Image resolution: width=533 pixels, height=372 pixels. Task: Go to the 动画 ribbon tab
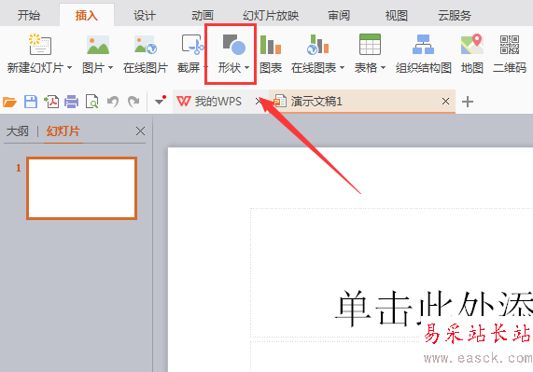point(203,16)
